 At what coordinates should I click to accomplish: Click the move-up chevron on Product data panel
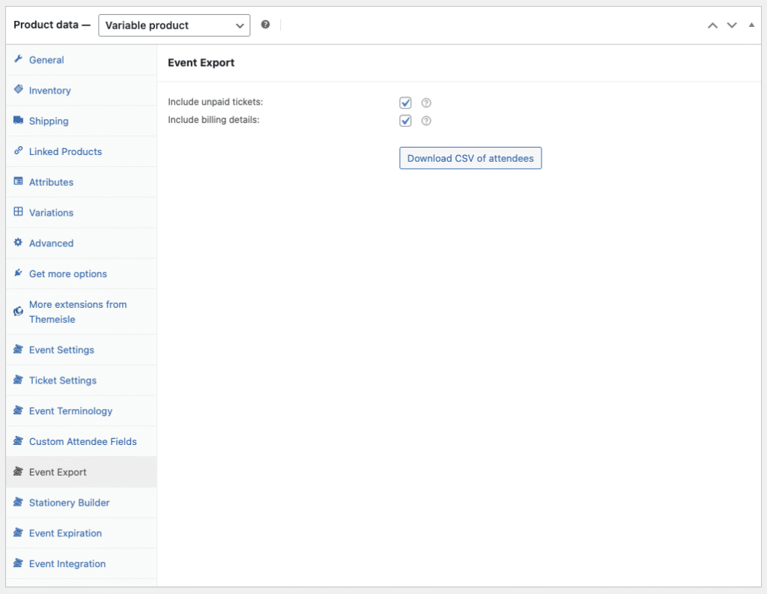(712, 25)
